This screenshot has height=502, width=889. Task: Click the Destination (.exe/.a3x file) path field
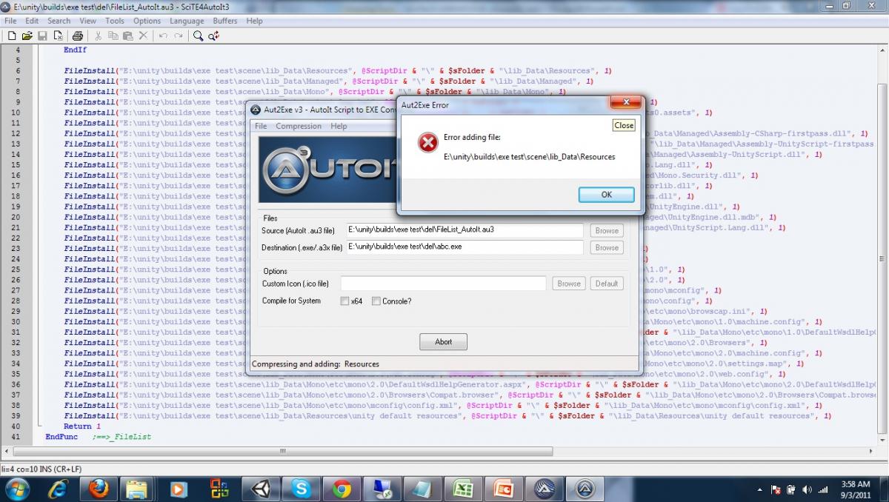click(x=465, y=247)
